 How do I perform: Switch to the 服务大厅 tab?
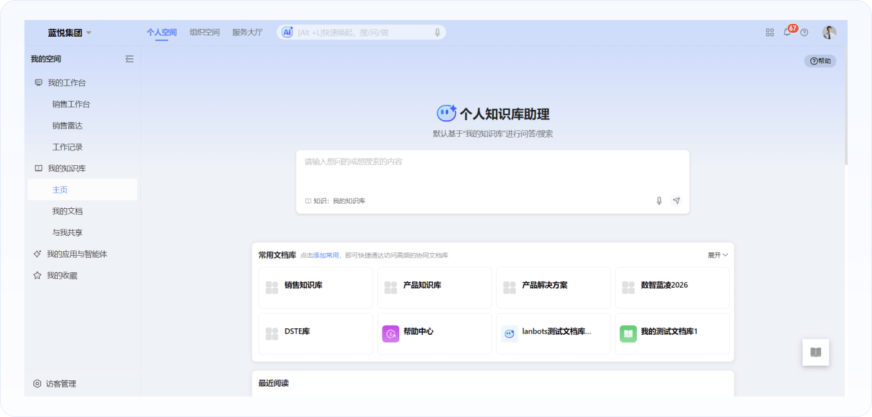(x=247, y=32)
